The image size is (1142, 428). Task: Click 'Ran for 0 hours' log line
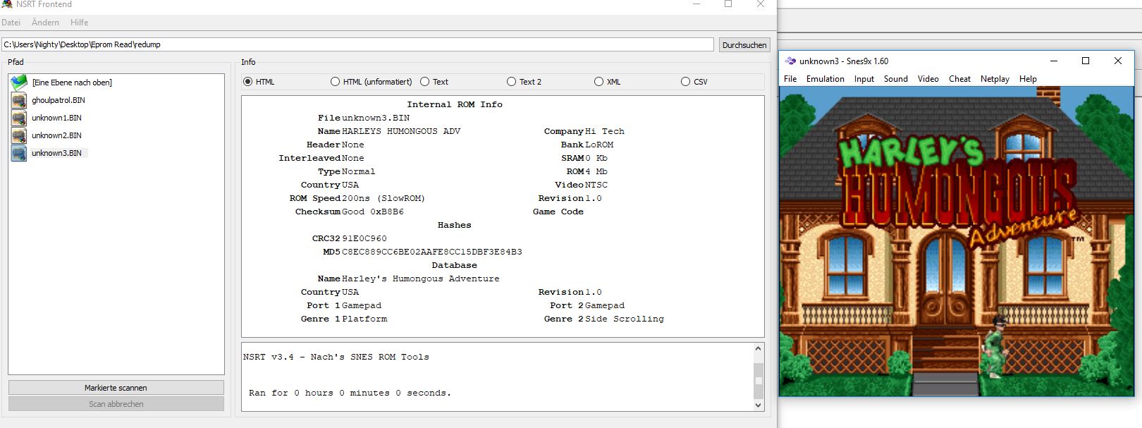tap(350, 393)
